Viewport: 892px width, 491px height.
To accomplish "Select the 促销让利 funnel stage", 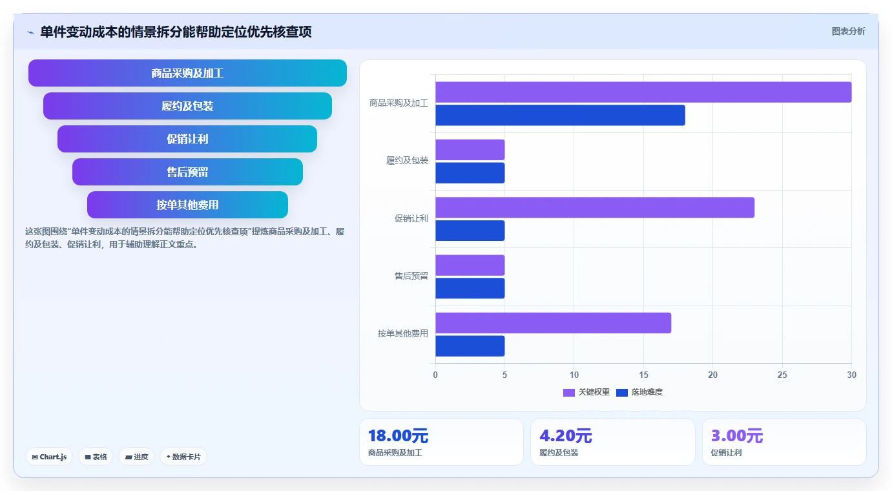I will [x=187, y=139].
